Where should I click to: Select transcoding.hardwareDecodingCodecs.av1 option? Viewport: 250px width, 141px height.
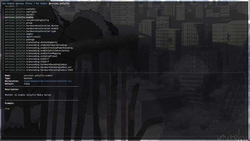point(38,67)
